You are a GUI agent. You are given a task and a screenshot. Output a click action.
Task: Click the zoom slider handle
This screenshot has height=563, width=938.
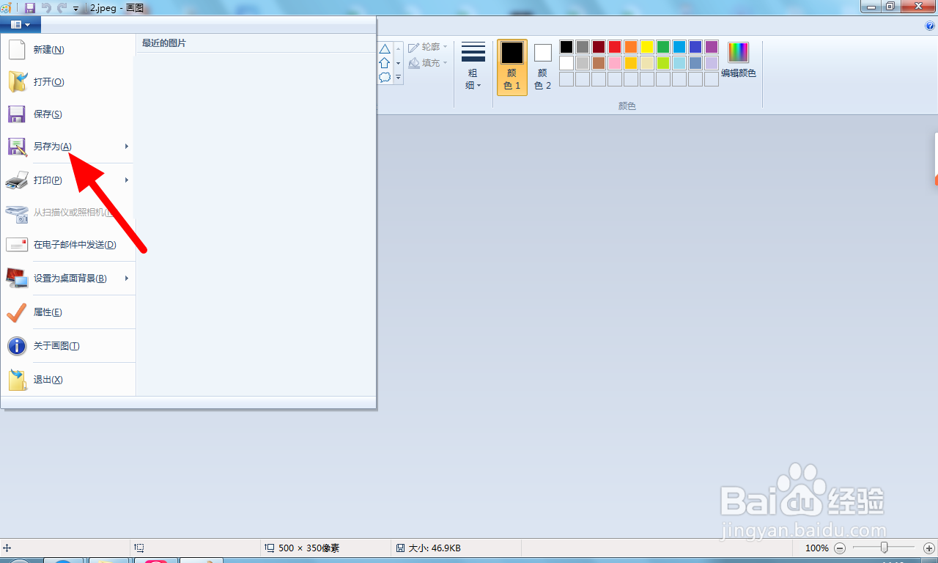point(885,548)
